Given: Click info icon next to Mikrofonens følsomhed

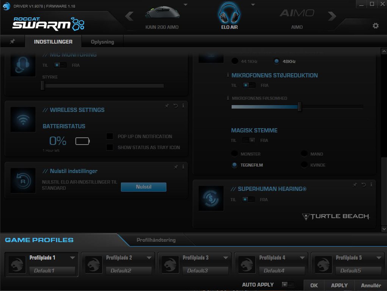Looking at the screenshot, I should 228,98.
